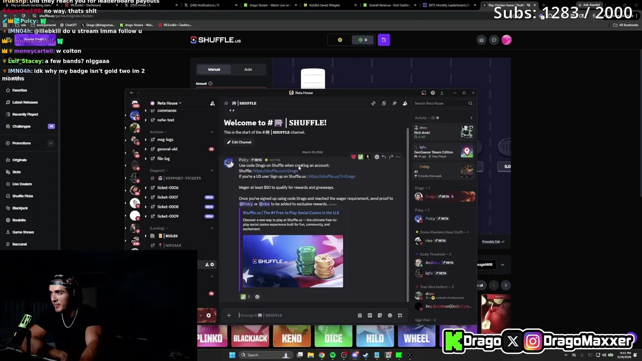The width and height of the screenshot is (642, 361).
Task: Expand the Activity panel arrow
Action: point(471,118)
